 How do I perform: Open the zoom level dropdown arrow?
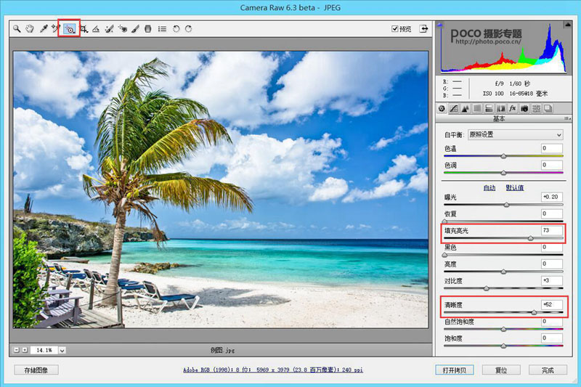[62, 350]
